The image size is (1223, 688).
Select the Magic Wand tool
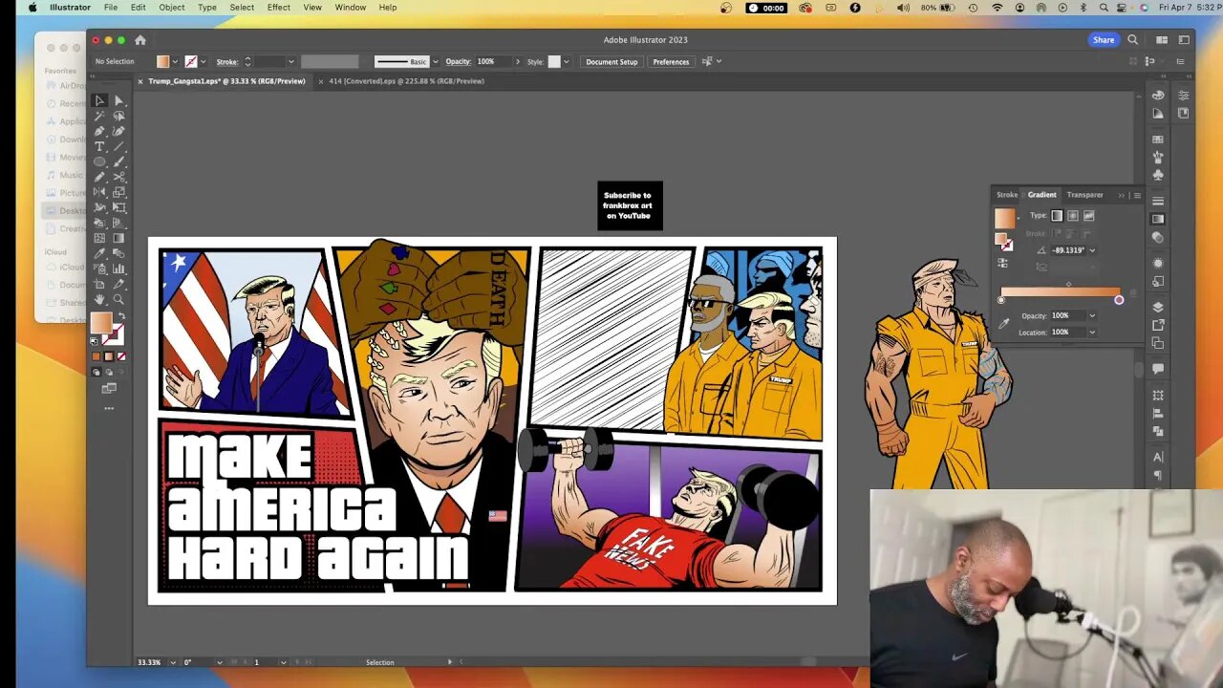point(99,115)
